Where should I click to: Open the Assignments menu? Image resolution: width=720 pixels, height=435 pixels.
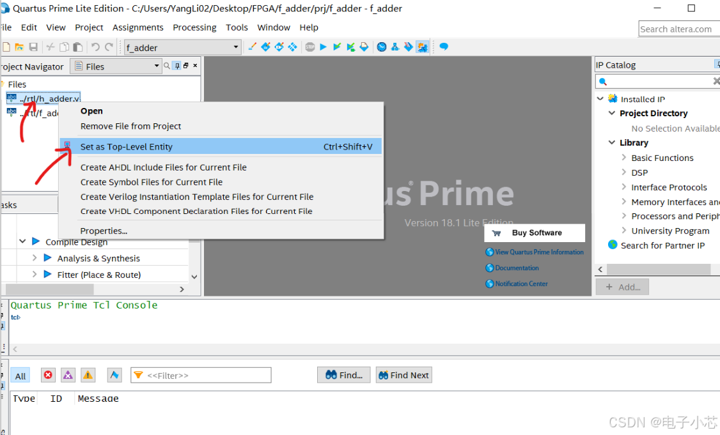(137, 27)
